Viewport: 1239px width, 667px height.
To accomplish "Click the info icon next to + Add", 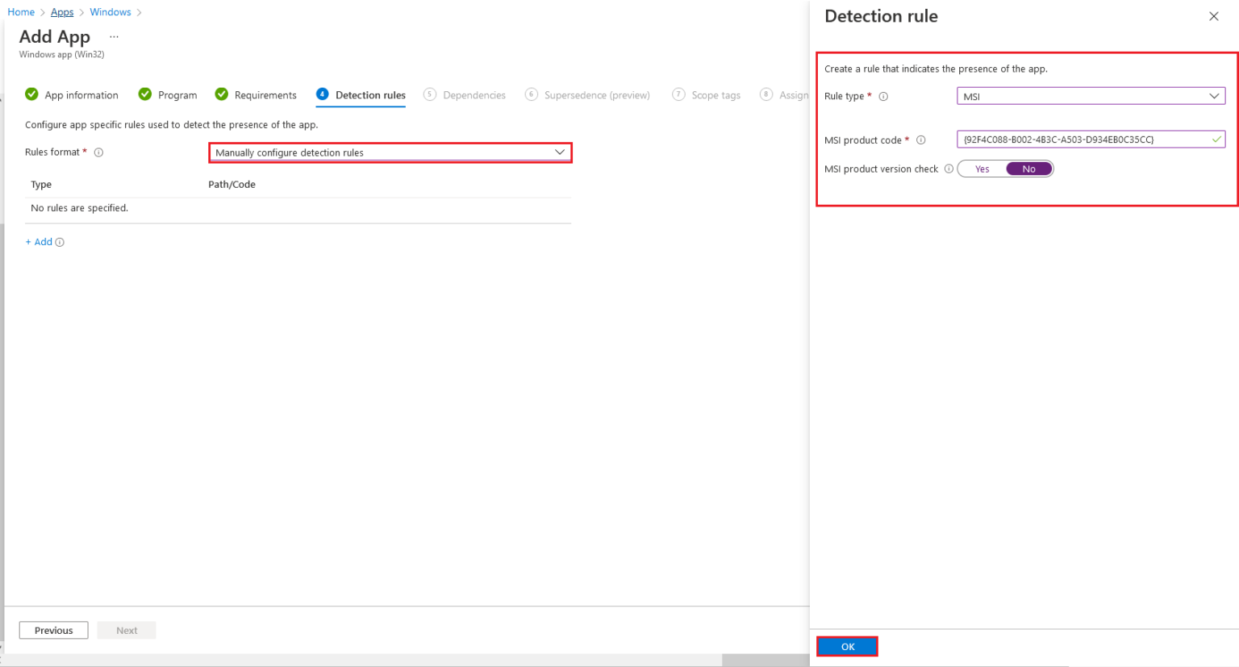I will tap(59, 241).
